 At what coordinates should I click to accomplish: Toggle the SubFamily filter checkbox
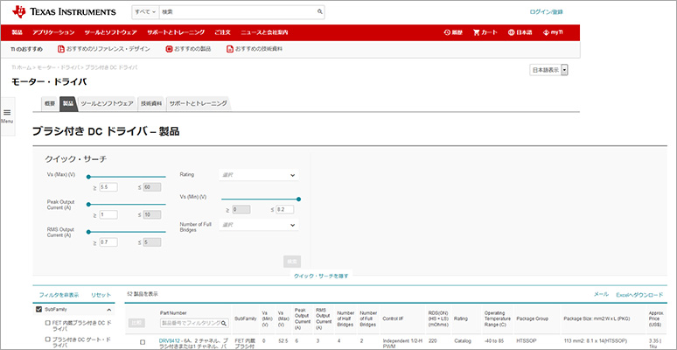coord(38,310)
